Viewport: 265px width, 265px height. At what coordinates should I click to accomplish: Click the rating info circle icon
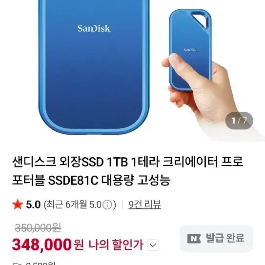coord(107,205)
